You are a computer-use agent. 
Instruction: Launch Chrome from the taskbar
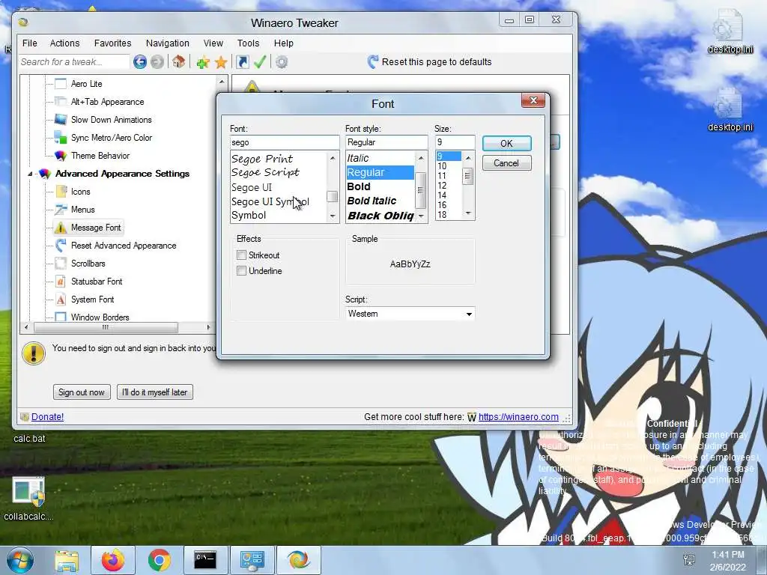[x=160, y=560]
